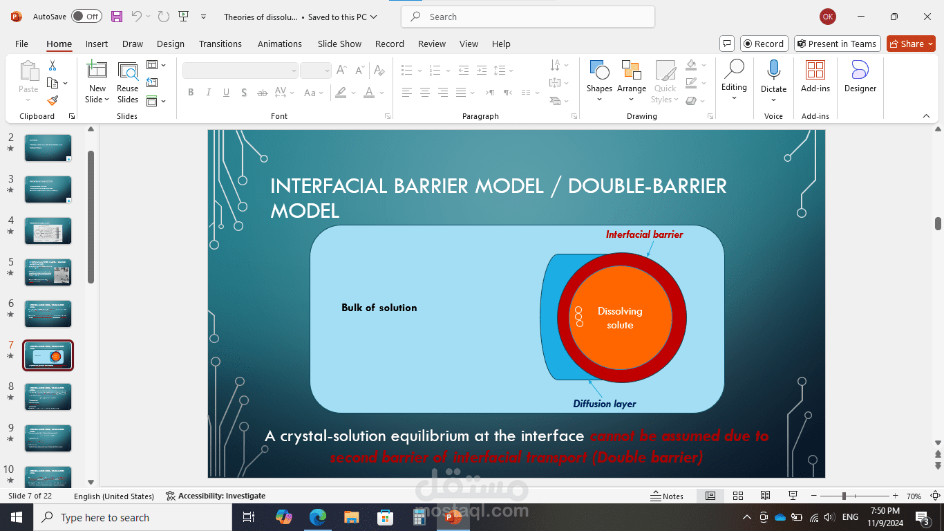Switch to Slide Sorter view
944x531 pixels.
737,496
